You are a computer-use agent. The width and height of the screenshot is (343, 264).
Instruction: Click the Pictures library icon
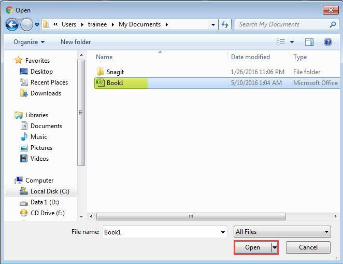pos(24,148)
